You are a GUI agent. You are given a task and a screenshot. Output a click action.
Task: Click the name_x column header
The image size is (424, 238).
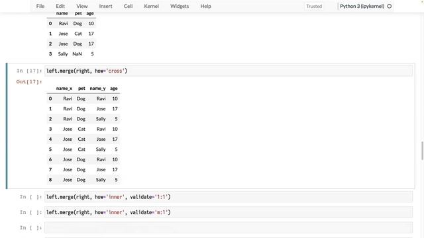coord(64,88)
